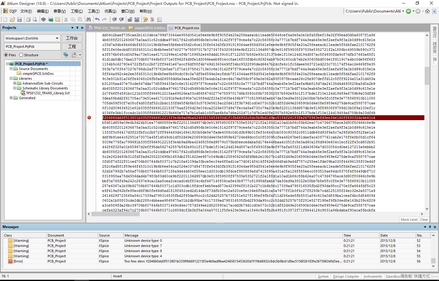Open an existing document via the folder icon
439x281 pixels.
coord(12,19)
